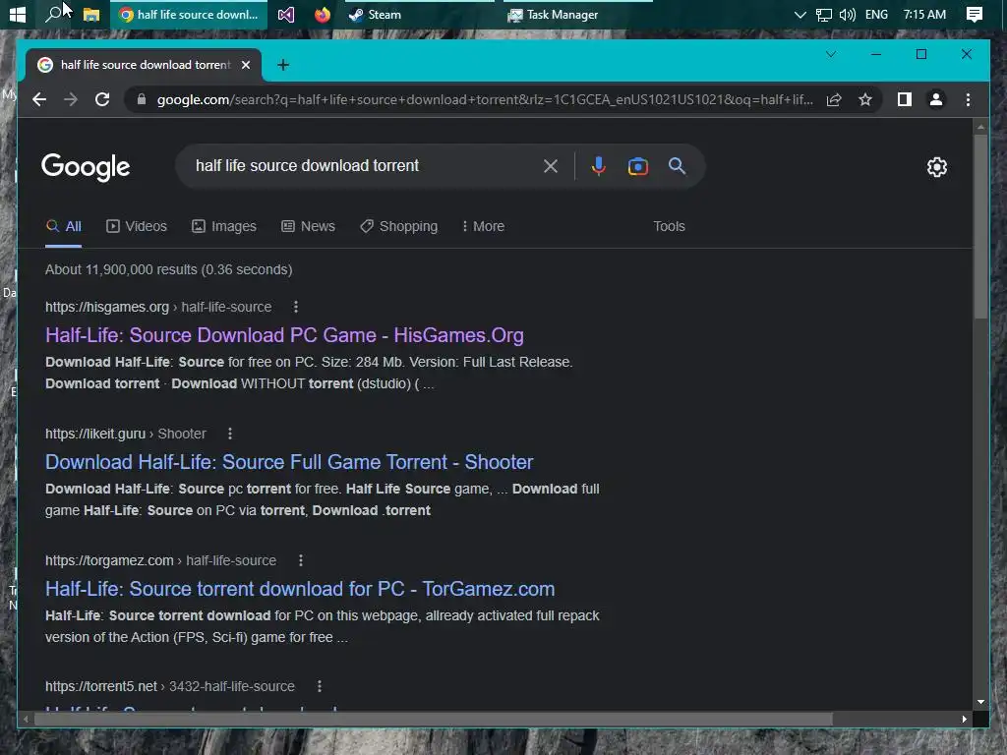Screen dimensions: 1007x755
Task: Open the ENG language input selector
Action: point(876,14)
